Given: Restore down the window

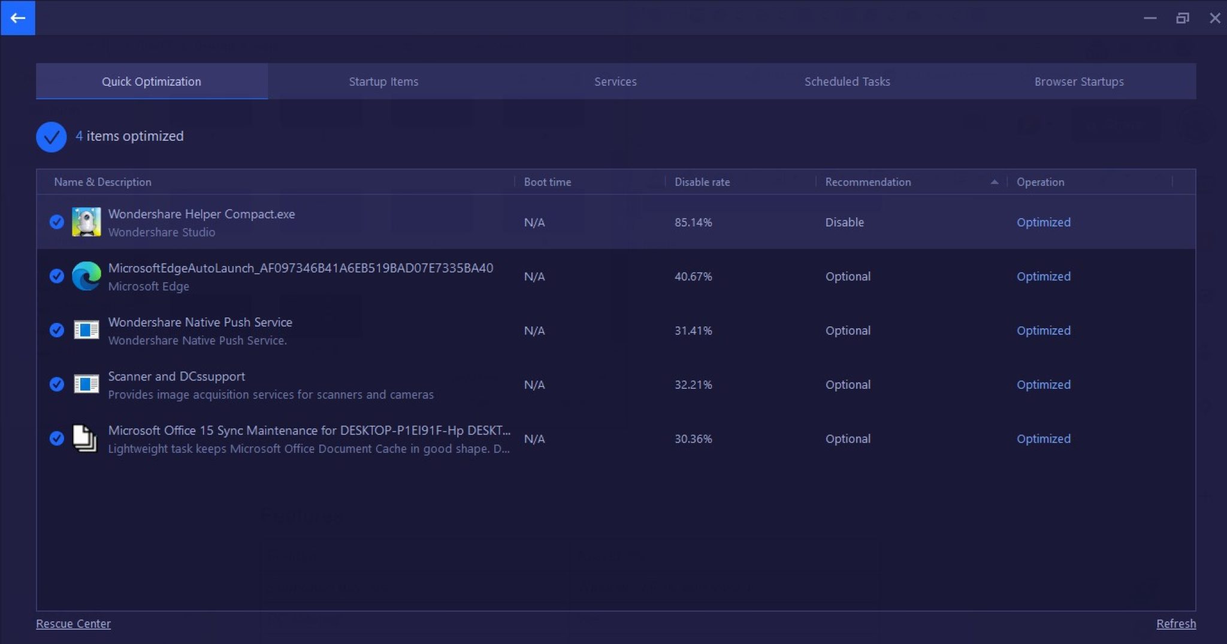Looking at the screenshot, I should click(1182, 18).
